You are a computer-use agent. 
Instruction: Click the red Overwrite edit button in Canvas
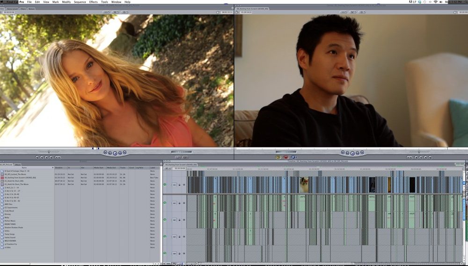285,157
